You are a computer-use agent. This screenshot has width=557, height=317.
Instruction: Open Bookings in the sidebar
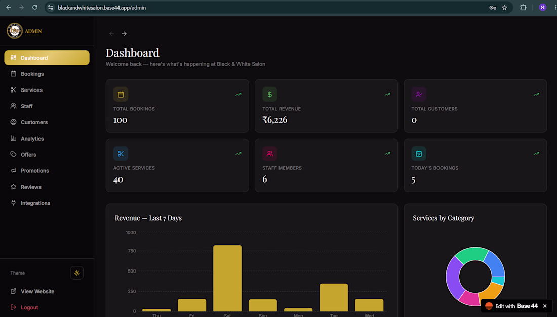click(x=47, y=74)
